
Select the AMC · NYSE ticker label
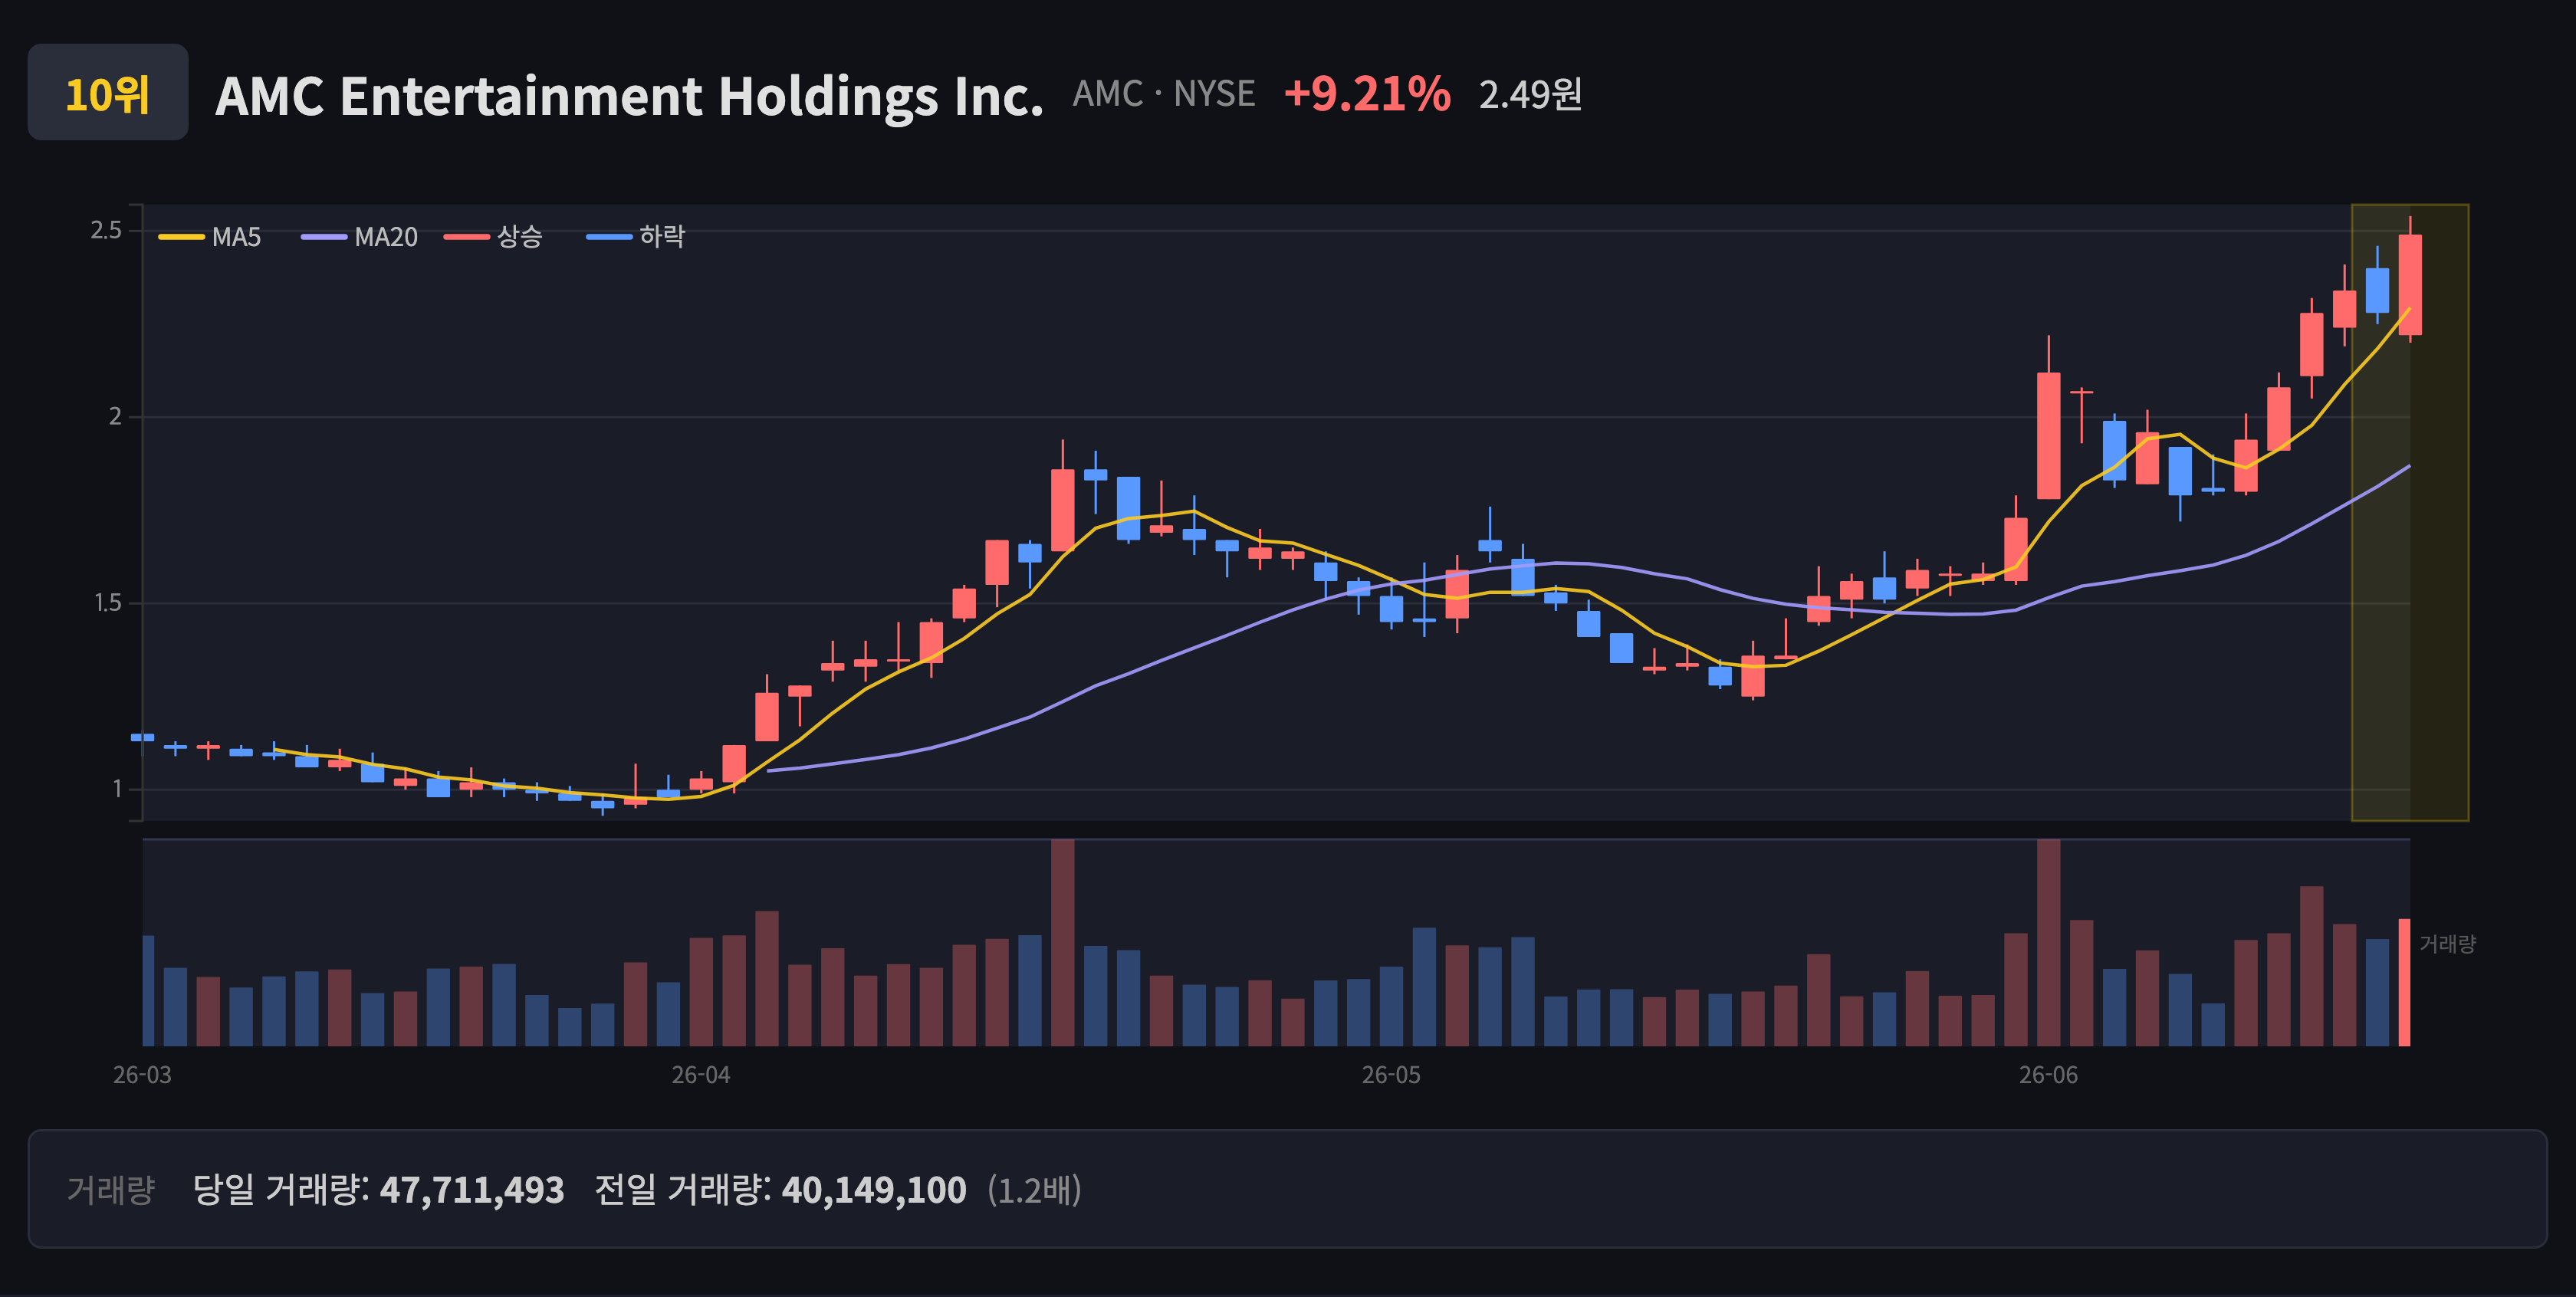[1164, 94]
